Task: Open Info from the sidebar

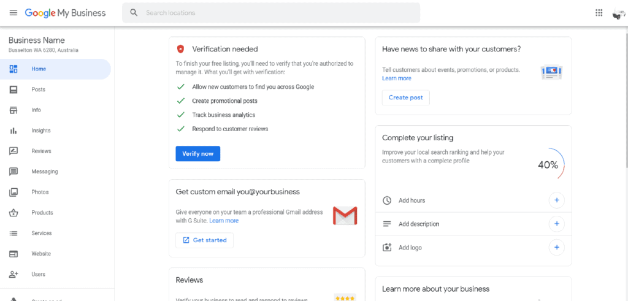Action: click(55, 110)
